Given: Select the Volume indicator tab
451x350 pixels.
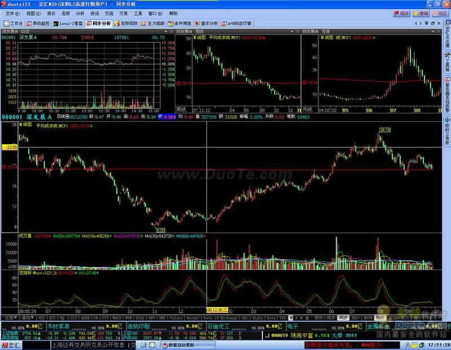Looking at the screenshot, I should pyautogui.click(x=177, y=318).
